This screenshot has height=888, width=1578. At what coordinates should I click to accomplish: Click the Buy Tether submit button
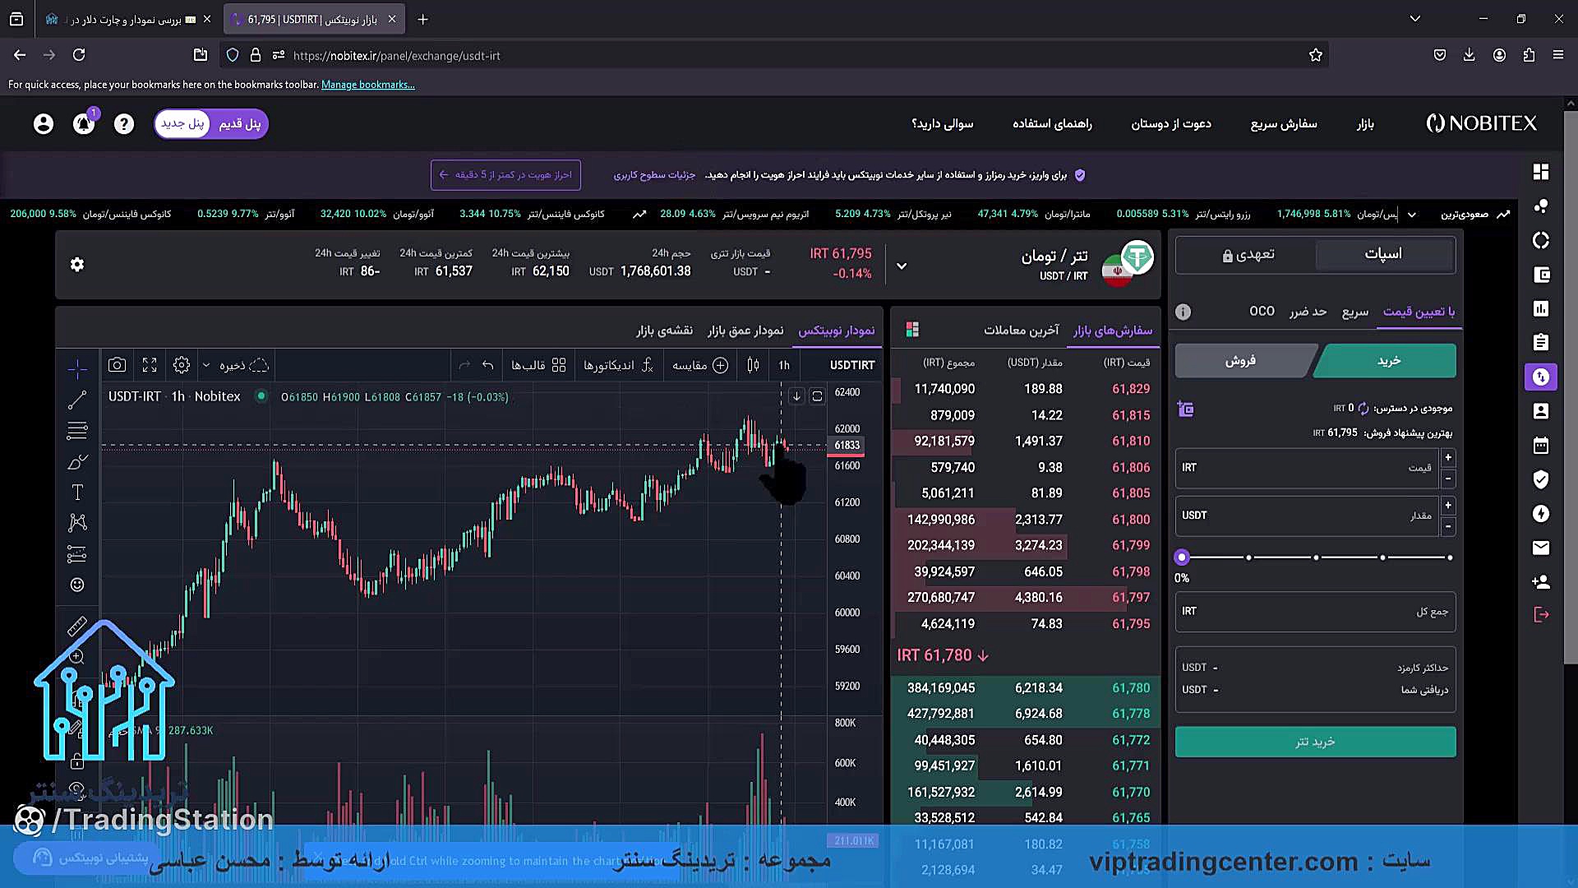pyautogui.click(x=1315, y=742)
